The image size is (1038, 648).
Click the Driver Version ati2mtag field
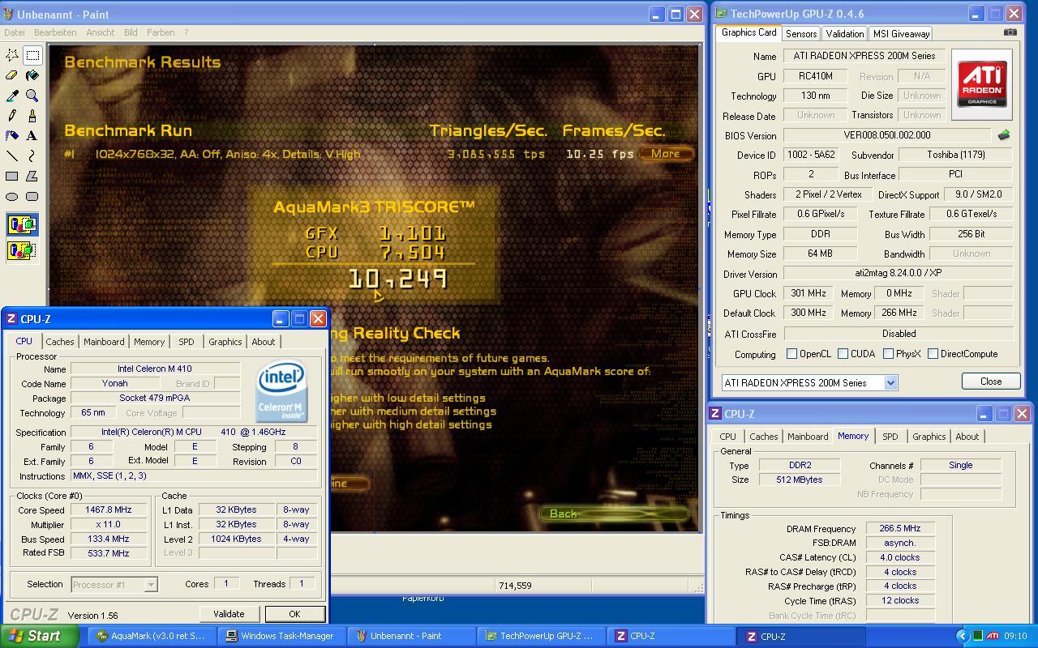(x=898, y=274)
